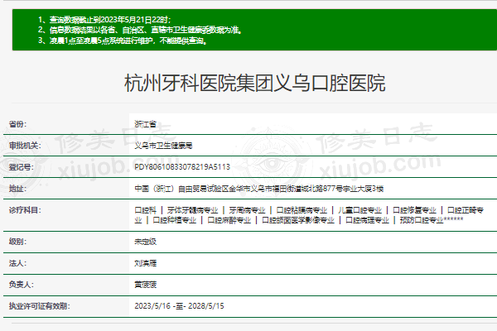Select registration number PDY80610833078219A5113
The width and height of the screenshot is (497, 331).
point(181,166)
